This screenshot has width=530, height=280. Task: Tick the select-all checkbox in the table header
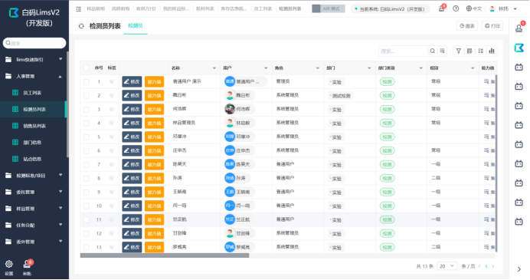click(x=87, y=68)
